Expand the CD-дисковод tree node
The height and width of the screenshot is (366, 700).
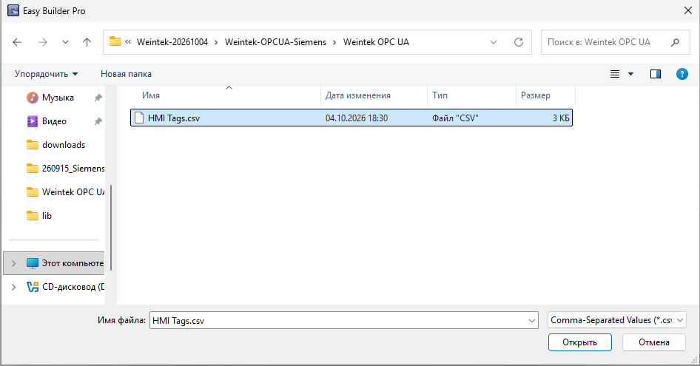14,287
